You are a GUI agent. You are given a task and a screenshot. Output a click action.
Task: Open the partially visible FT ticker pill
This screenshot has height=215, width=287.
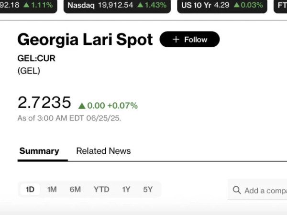pos(280,5)
